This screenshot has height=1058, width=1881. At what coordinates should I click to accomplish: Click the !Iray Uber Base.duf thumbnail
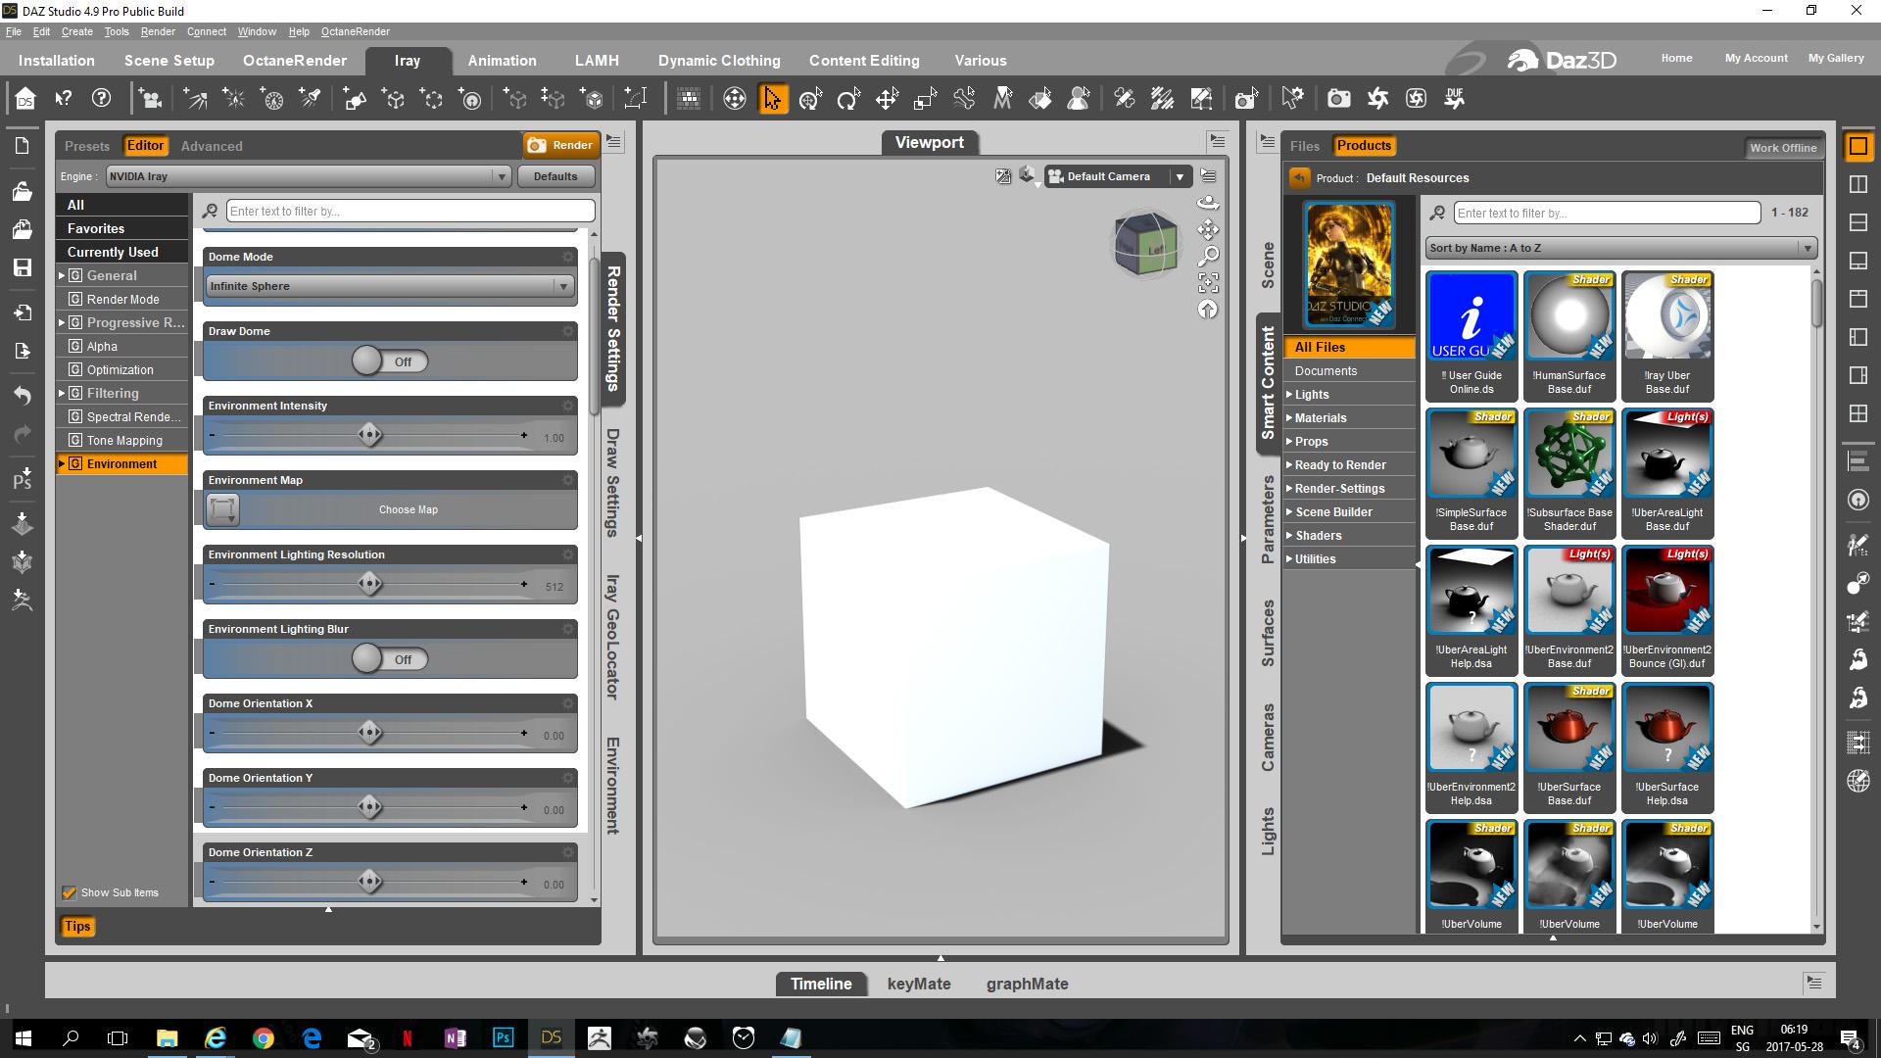coord(1666,316)
